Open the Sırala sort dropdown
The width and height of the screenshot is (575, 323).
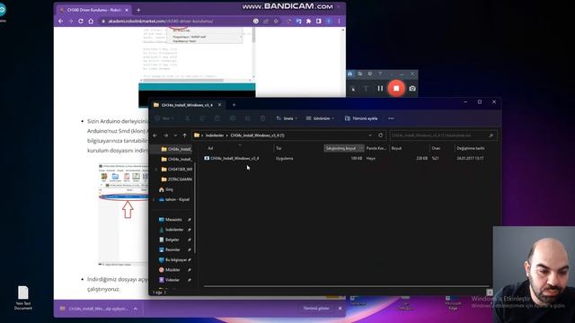pos(287,118)
